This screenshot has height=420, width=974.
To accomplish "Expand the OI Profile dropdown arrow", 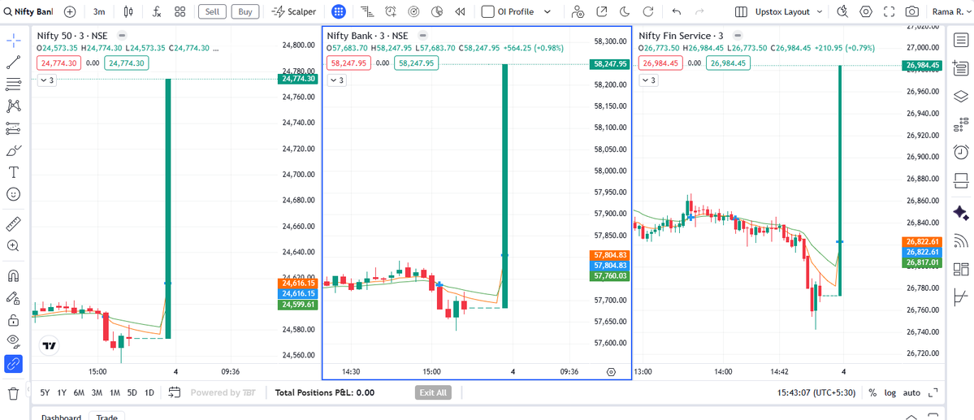I will coord(548,11).
